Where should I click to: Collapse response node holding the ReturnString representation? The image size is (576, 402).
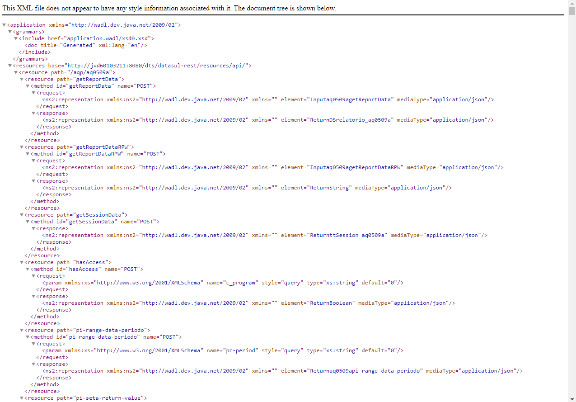pos(33,181)
